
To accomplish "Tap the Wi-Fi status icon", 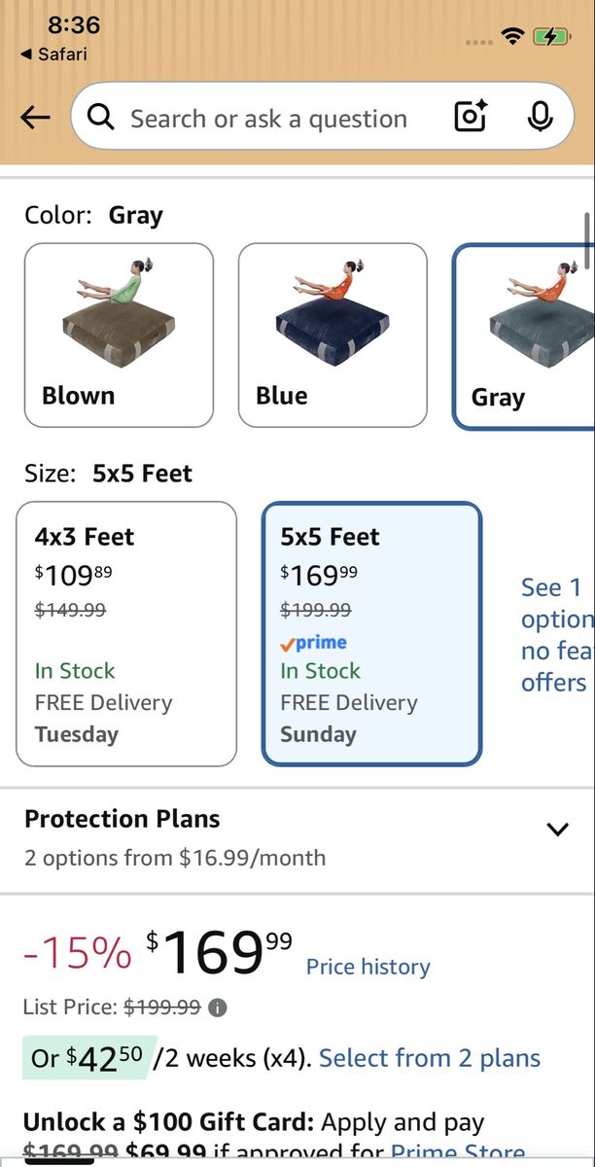I will coord(512,36).
